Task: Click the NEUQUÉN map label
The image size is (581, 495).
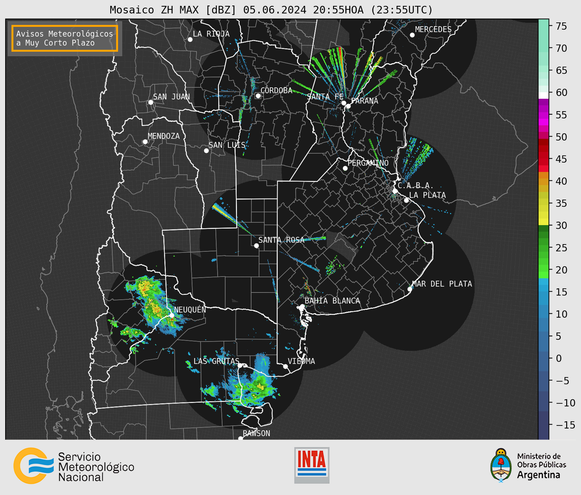Action: [190, 310]
